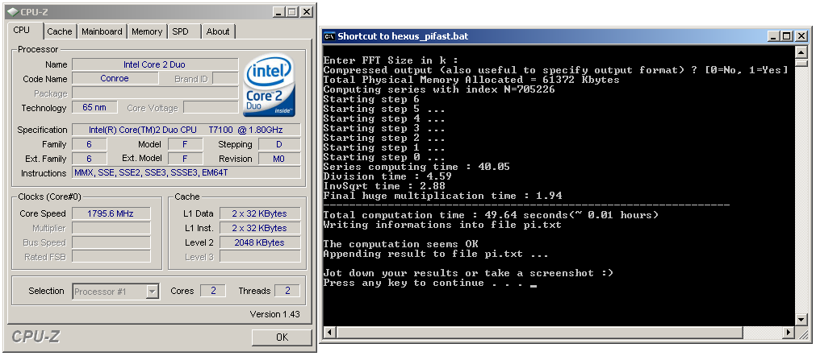Click the Ext. Model value 'F'

(x=185, y=159)
